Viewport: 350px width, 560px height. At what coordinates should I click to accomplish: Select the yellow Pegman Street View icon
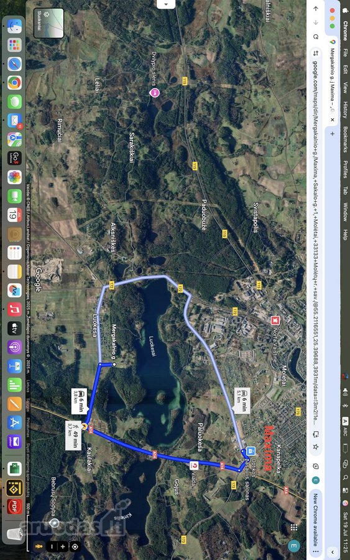[39, 546]
